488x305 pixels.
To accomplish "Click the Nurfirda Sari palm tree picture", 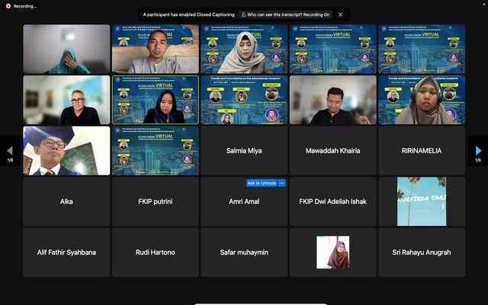I will coord(422,201).
